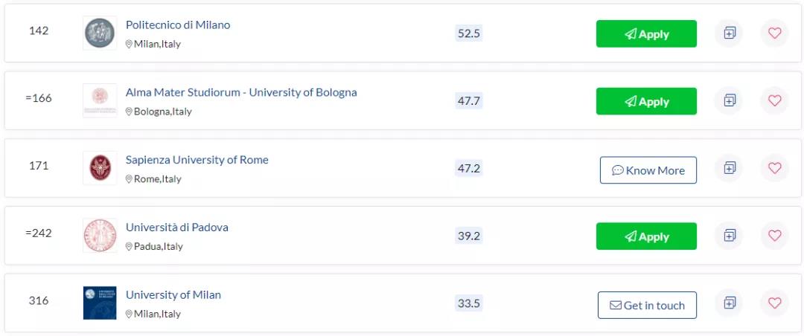Viewport: 804px width, 336px height.
Task: Add Sapienza University of Rome to compare
Action: [729, 168]
